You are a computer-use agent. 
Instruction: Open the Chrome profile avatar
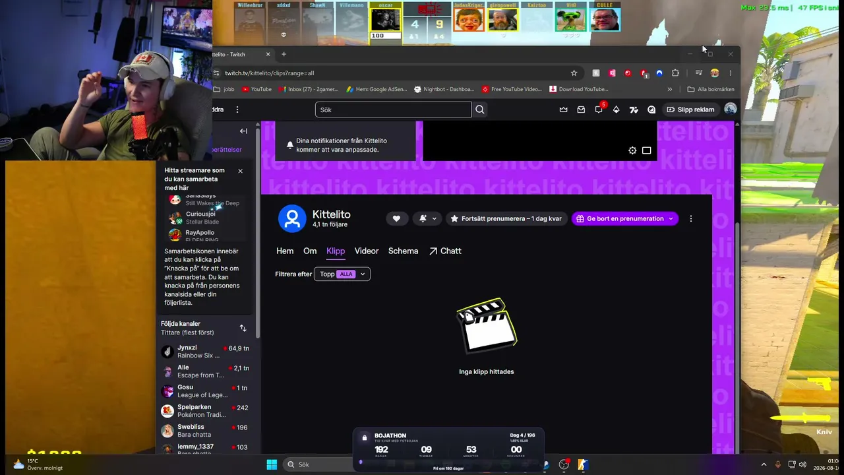(714, 73)
